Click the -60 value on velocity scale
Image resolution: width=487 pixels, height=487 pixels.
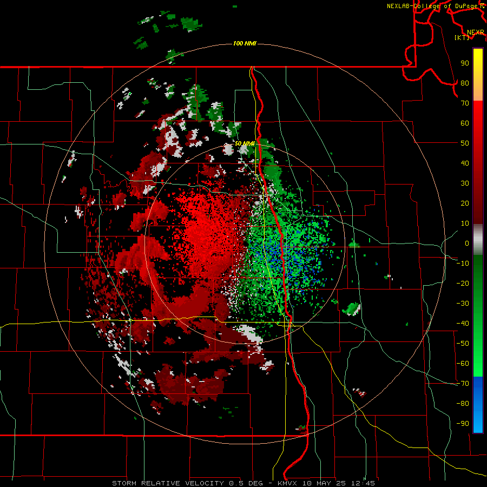(463, 364)
